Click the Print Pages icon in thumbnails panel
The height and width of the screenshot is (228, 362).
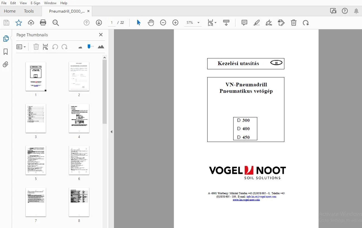click(x=46, y=47)
